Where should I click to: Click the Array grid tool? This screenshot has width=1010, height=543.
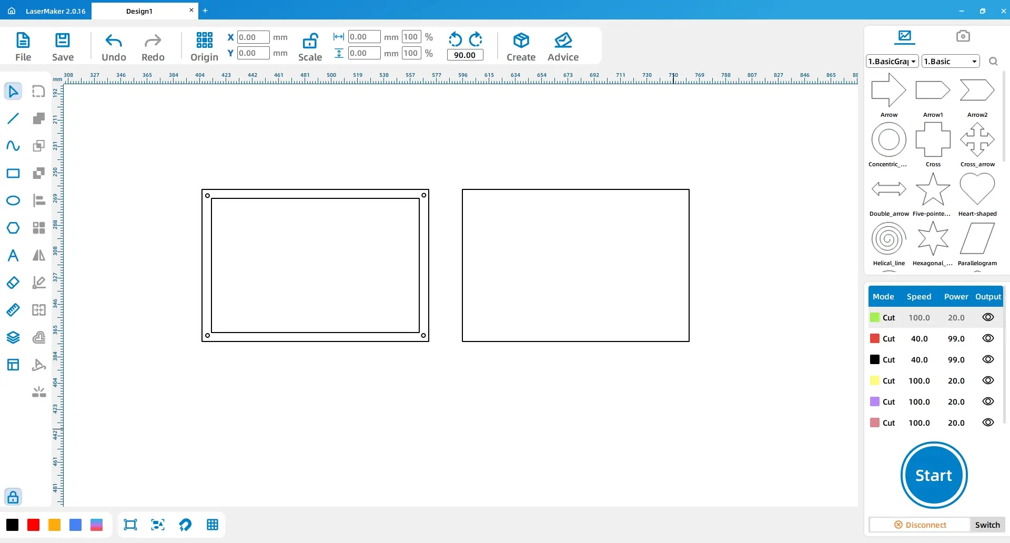(x=39, y=228)
